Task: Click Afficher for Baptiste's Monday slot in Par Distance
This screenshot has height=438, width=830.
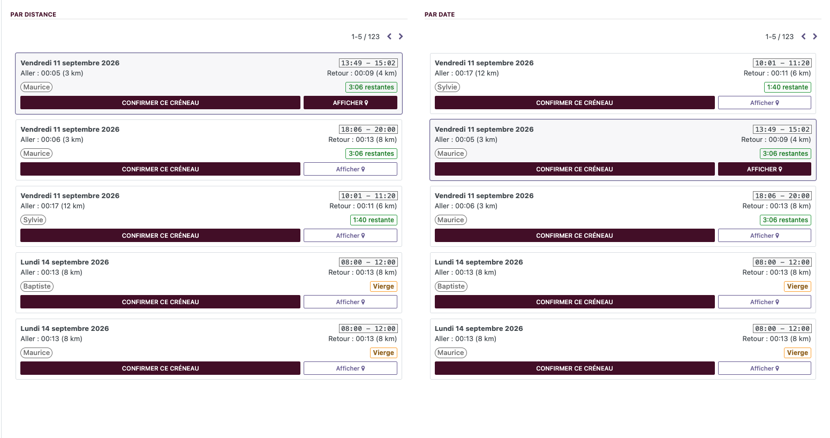Action: click(x=350, y=302)
